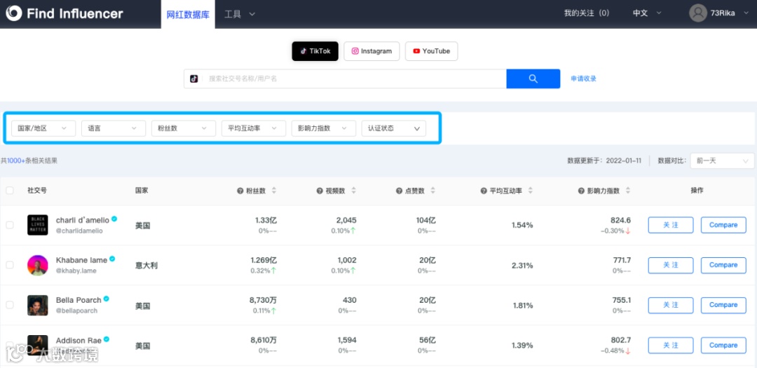The height and width of the screenshot is (368, 757).
Task: Sort by 平均互动率 using sort arrows
Action: point(530,191)
